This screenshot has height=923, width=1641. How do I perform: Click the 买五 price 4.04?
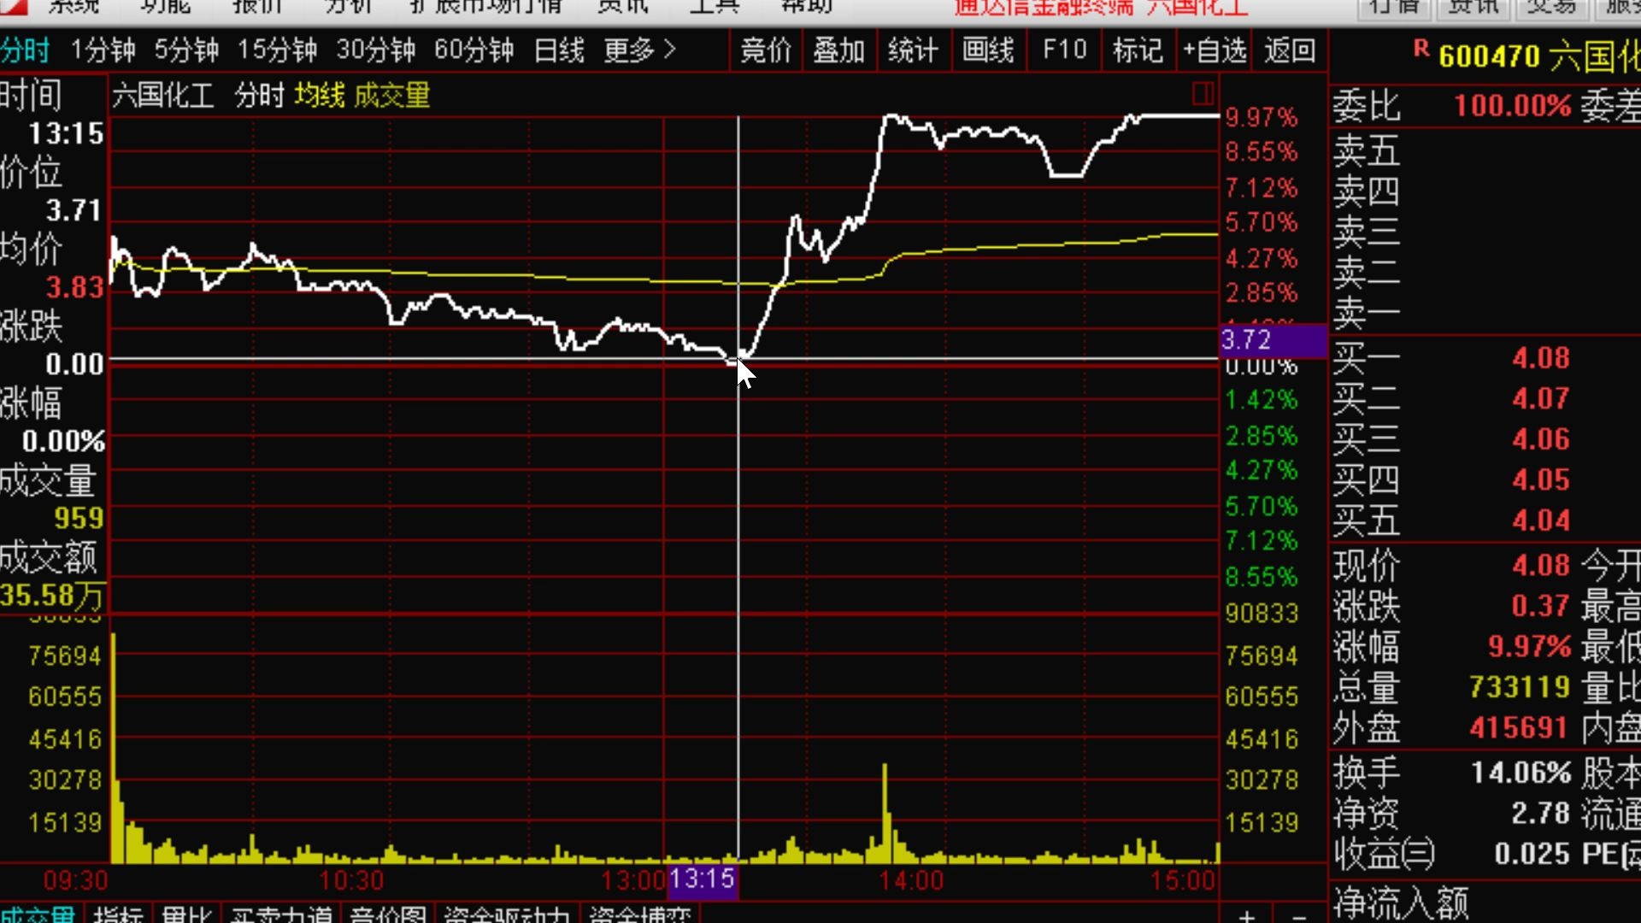pyautogui.click(x=1541, y=520)
